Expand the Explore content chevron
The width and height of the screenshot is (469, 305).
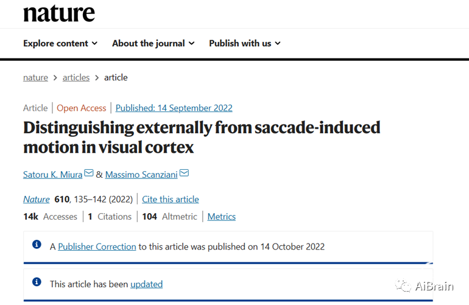[94, 43]
